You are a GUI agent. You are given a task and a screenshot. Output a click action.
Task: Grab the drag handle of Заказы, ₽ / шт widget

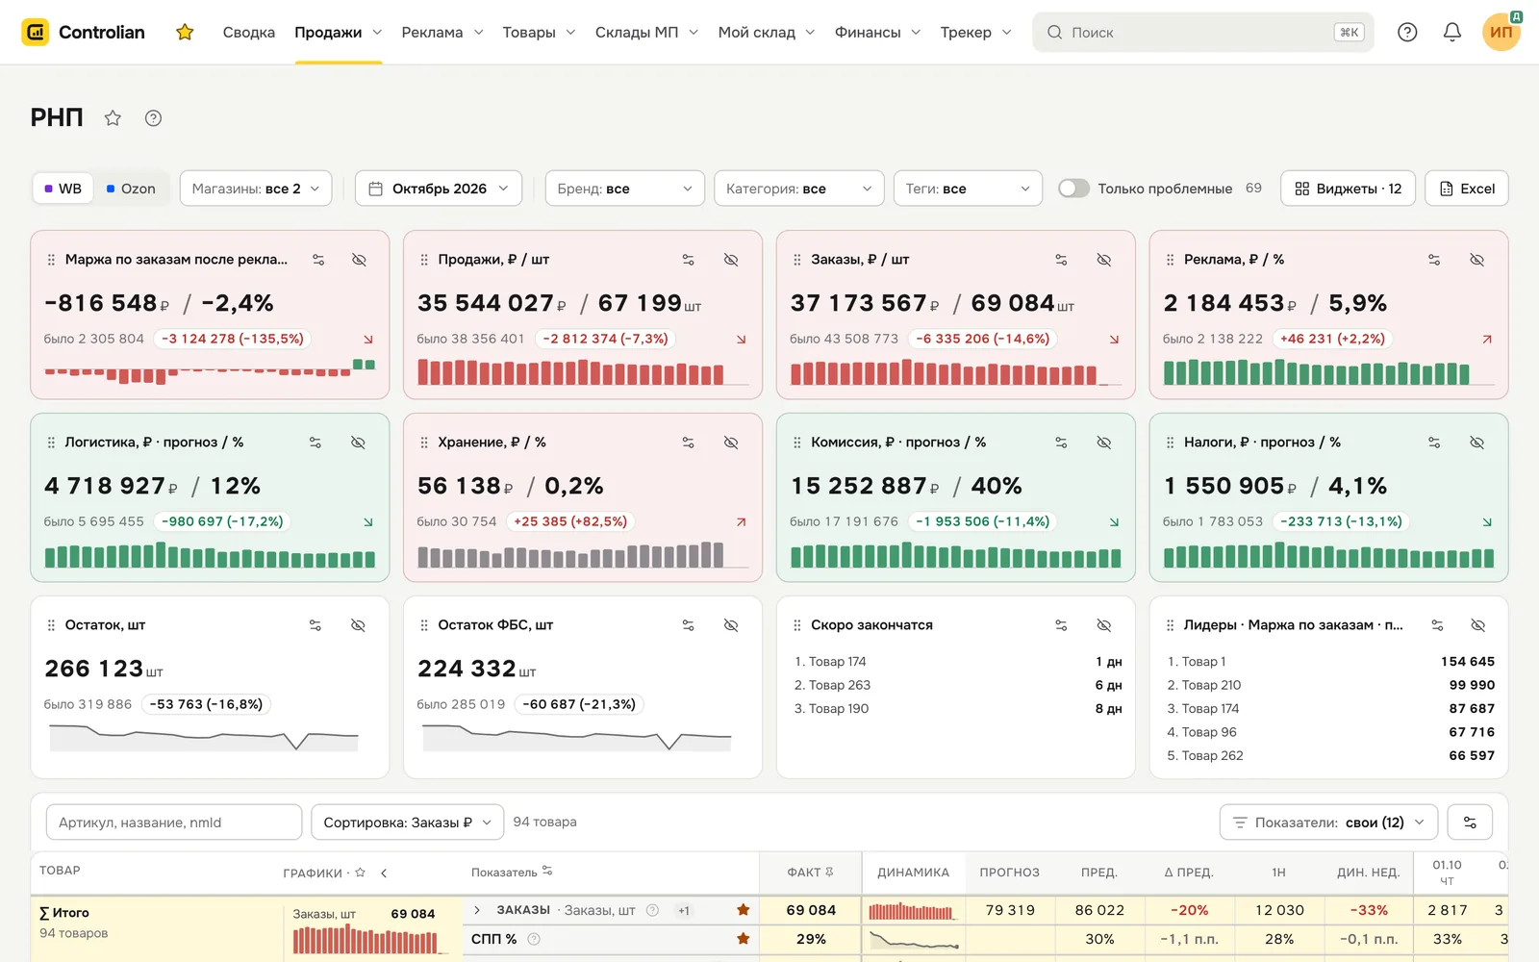796,260
